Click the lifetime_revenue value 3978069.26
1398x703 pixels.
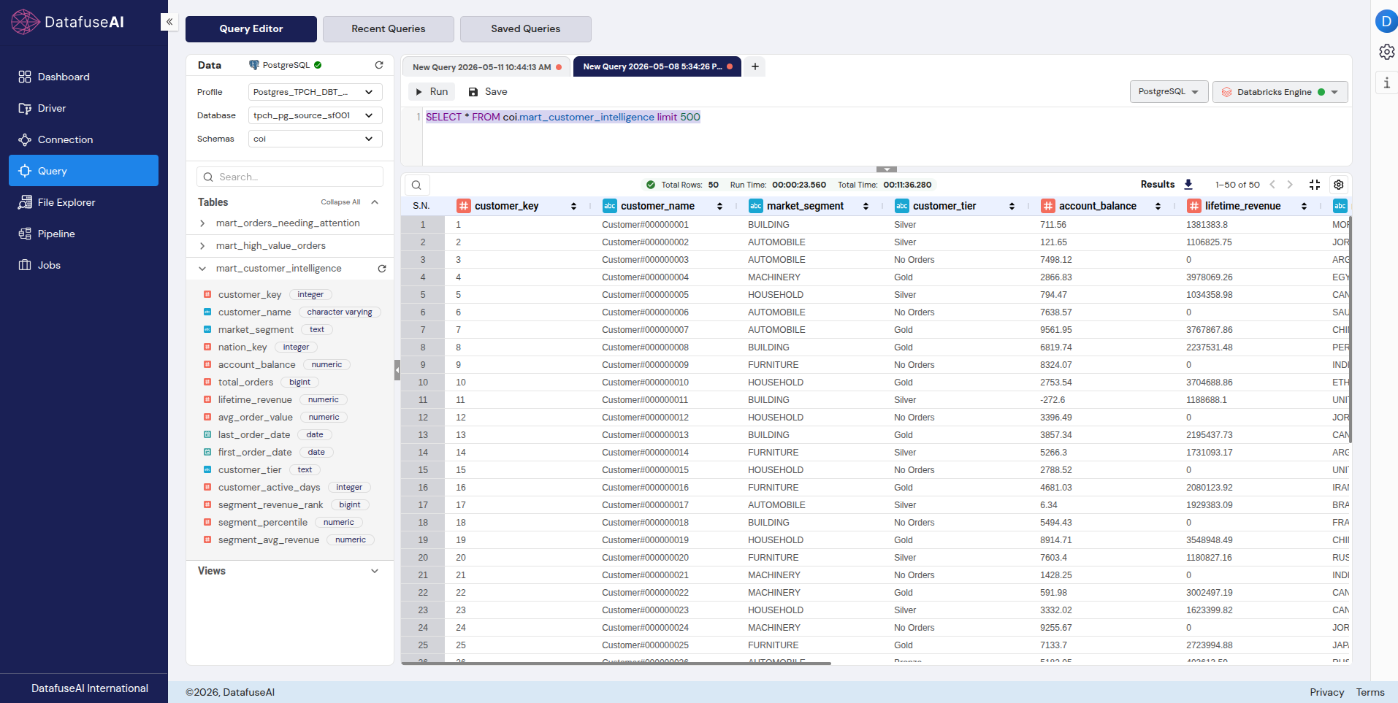(x=1209, y=277)
